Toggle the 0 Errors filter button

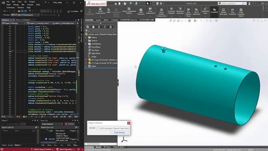[70, 124]
